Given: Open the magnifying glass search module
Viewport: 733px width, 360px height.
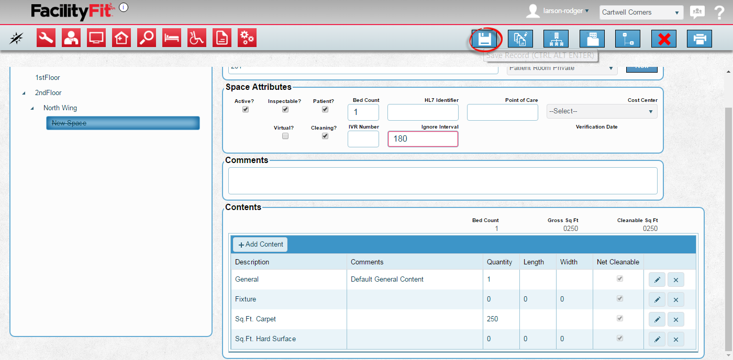Looking at the screenshot, I should pyautogui.click(x=147, y=38).
